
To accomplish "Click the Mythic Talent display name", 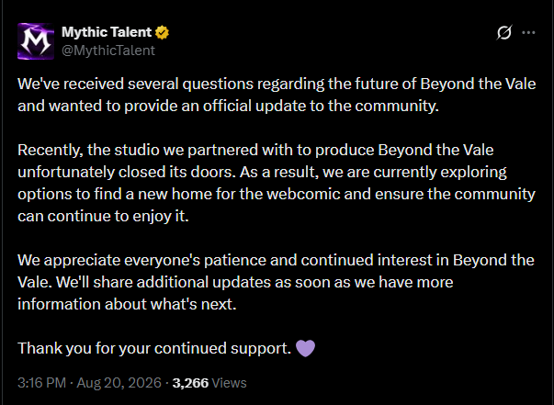I will [x=107, y=32].
